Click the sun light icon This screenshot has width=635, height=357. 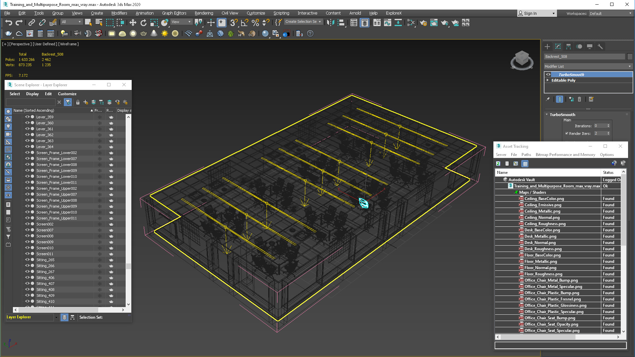[165, 33]
